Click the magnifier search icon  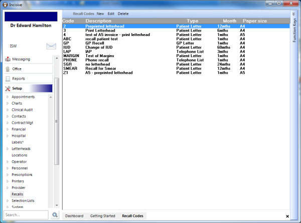[x=55, y=215]
